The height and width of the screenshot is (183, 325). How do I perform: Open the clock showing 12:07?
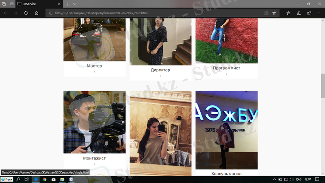(x=308, y=179)
